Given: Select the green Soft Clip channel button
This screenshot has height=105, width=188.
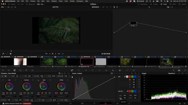Looking at the screenshot, I should coord(132,91).
